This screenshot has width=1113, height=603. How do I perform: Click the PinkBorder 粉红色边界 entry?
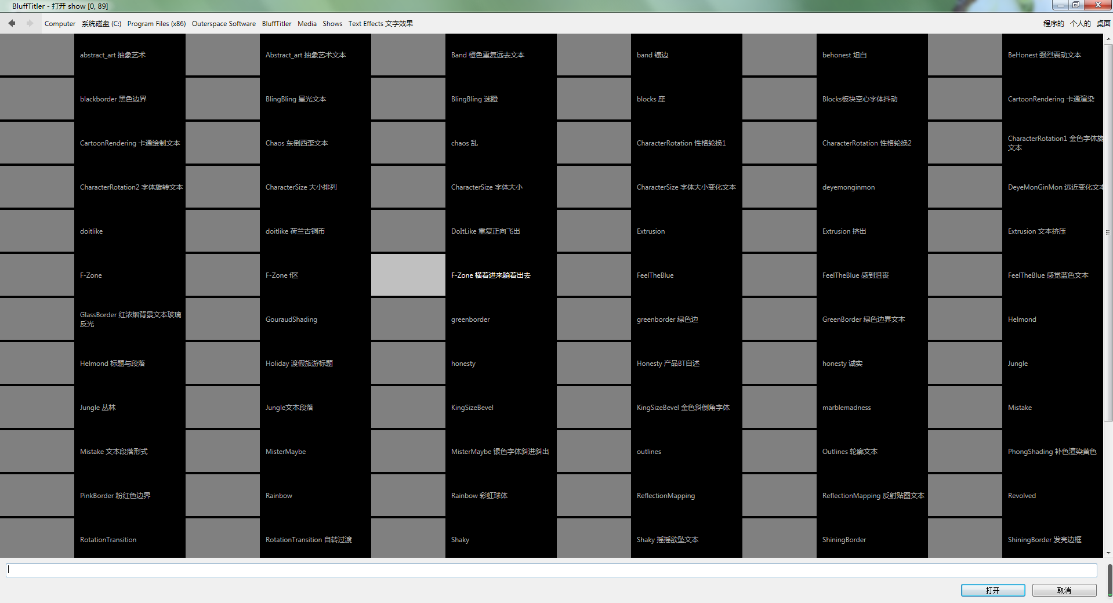(x=115, y=496)
